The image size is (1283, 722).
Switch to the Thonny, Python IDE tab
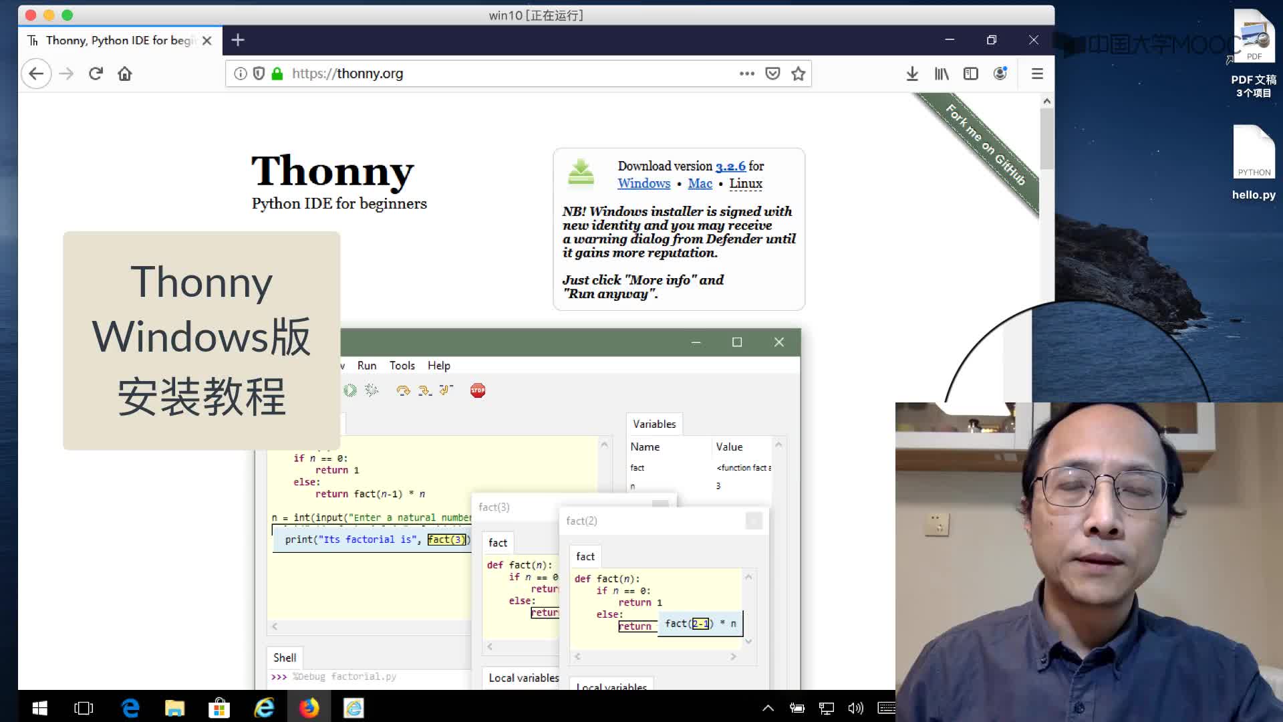[x=119, y=41]
